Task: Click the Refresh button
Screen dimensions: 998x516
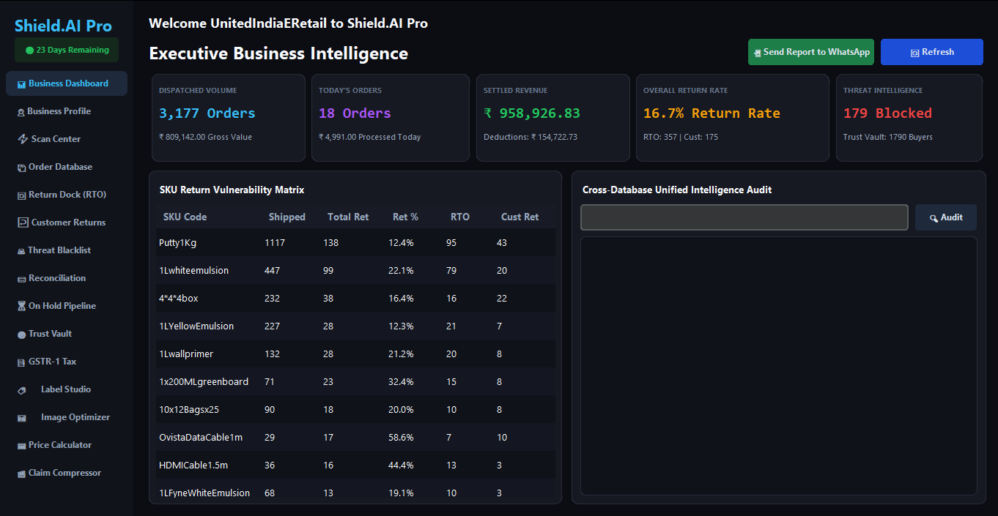Action: click(932, 52)
